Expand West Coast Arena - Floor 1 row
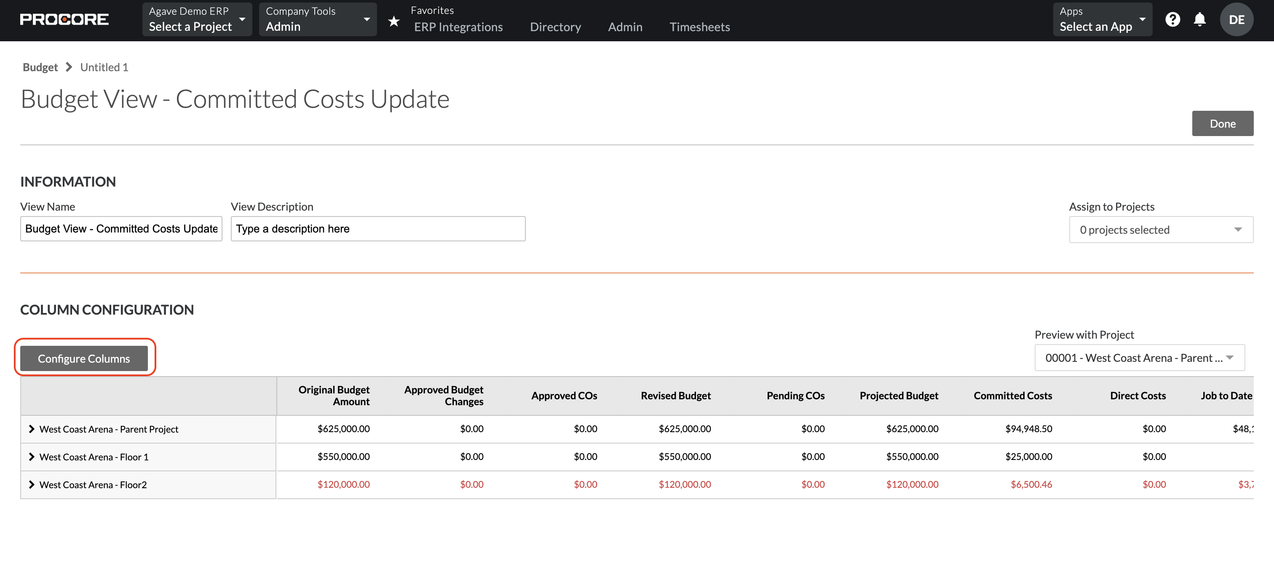Image resolution: width=1274 pixels, height=572 pixels. coord(32,456)
